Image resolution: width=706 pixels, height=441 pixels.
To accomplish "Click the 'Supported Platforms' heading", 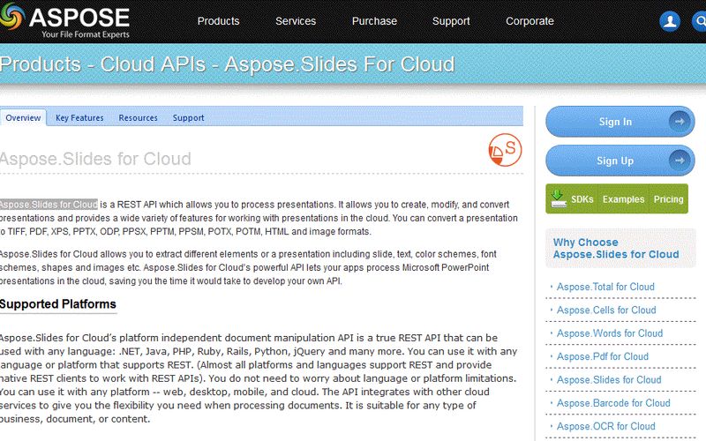I will point(58,304).
